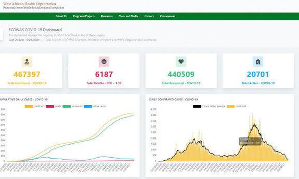Click the Last Update date text

click(x=24, y=40)
